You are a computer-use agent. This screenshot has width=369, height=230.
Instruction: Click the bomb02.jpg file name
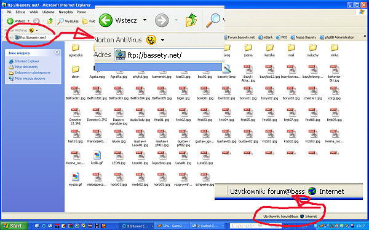[x=226, y=98]
